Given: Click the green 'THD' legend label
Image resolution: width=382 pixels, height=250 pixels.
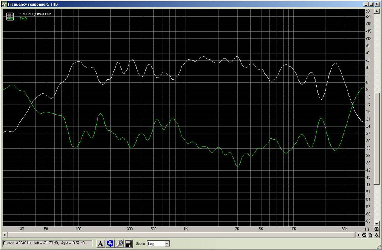Looking at the screenshot, I should (x=23, y=19).
